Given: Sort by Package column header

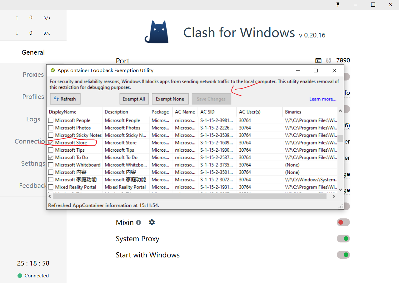Looking at the screenshot, I should point(161,112).
